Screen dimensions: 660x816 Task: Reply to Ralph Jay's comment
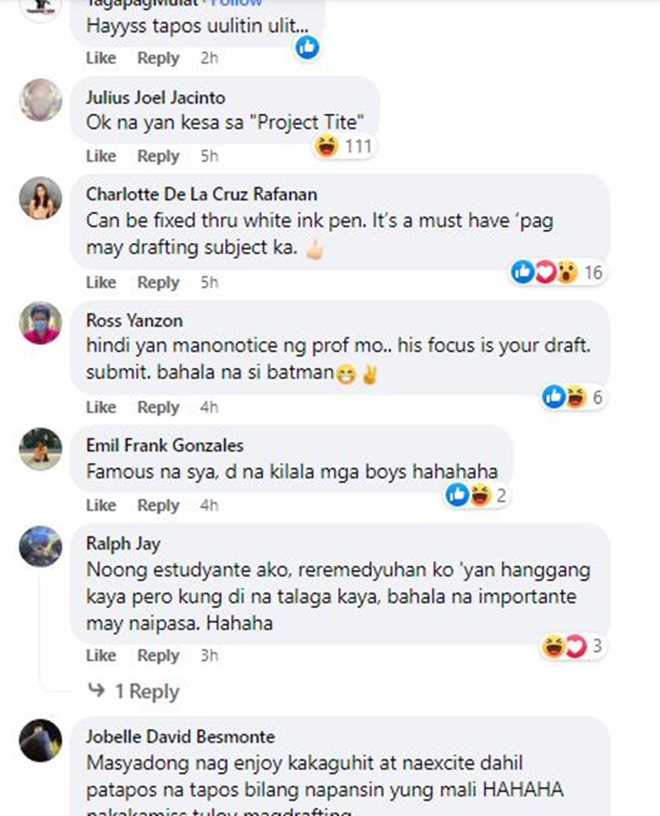pyautogui.click(x=158, y=655)
